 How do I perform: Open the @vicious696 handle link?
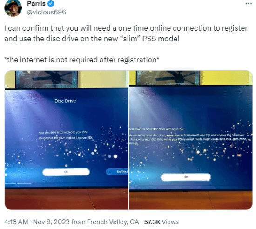click(x=47, y=12)
